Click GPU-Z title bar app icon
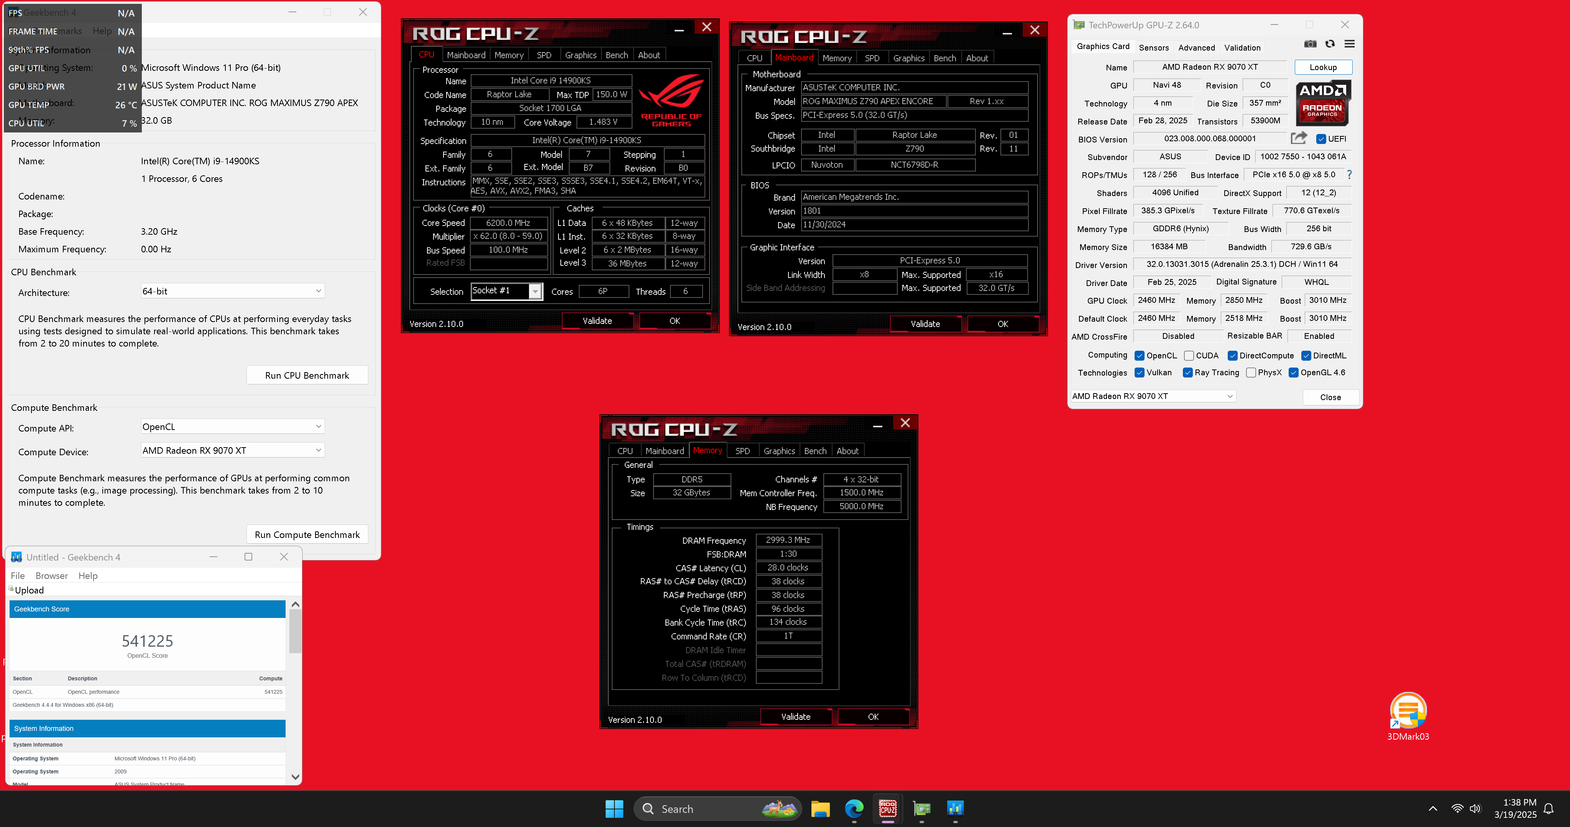This screenshot has width=1570, height=827. (x=1079, y=25)
